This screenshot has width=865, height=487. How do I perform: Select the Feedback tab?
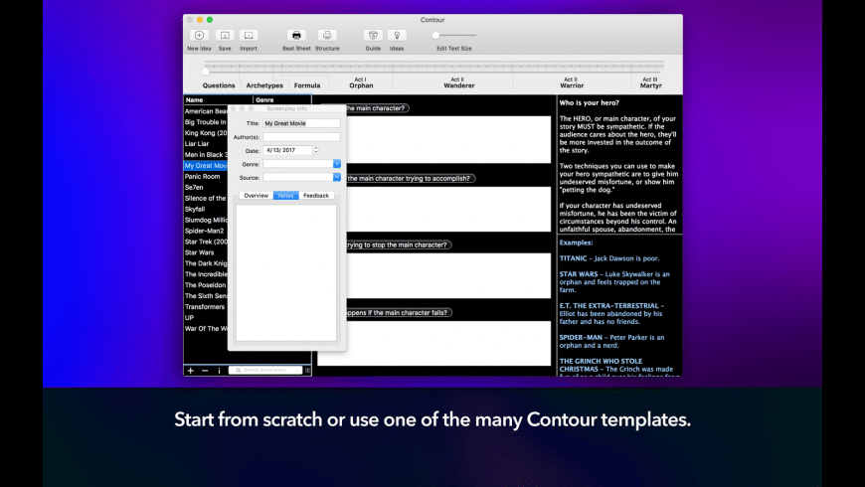pyautogui.click(x=316, y=195)
